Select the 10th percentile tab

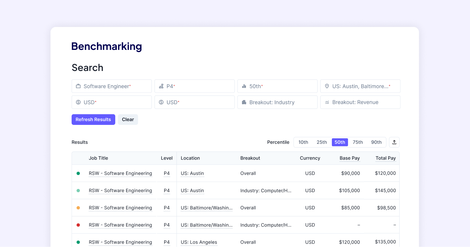pos(303,142)
